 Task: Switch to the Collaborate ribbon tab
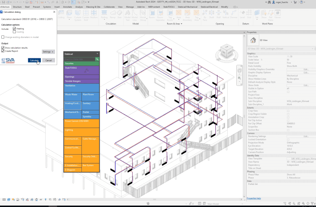coord(108,7)
